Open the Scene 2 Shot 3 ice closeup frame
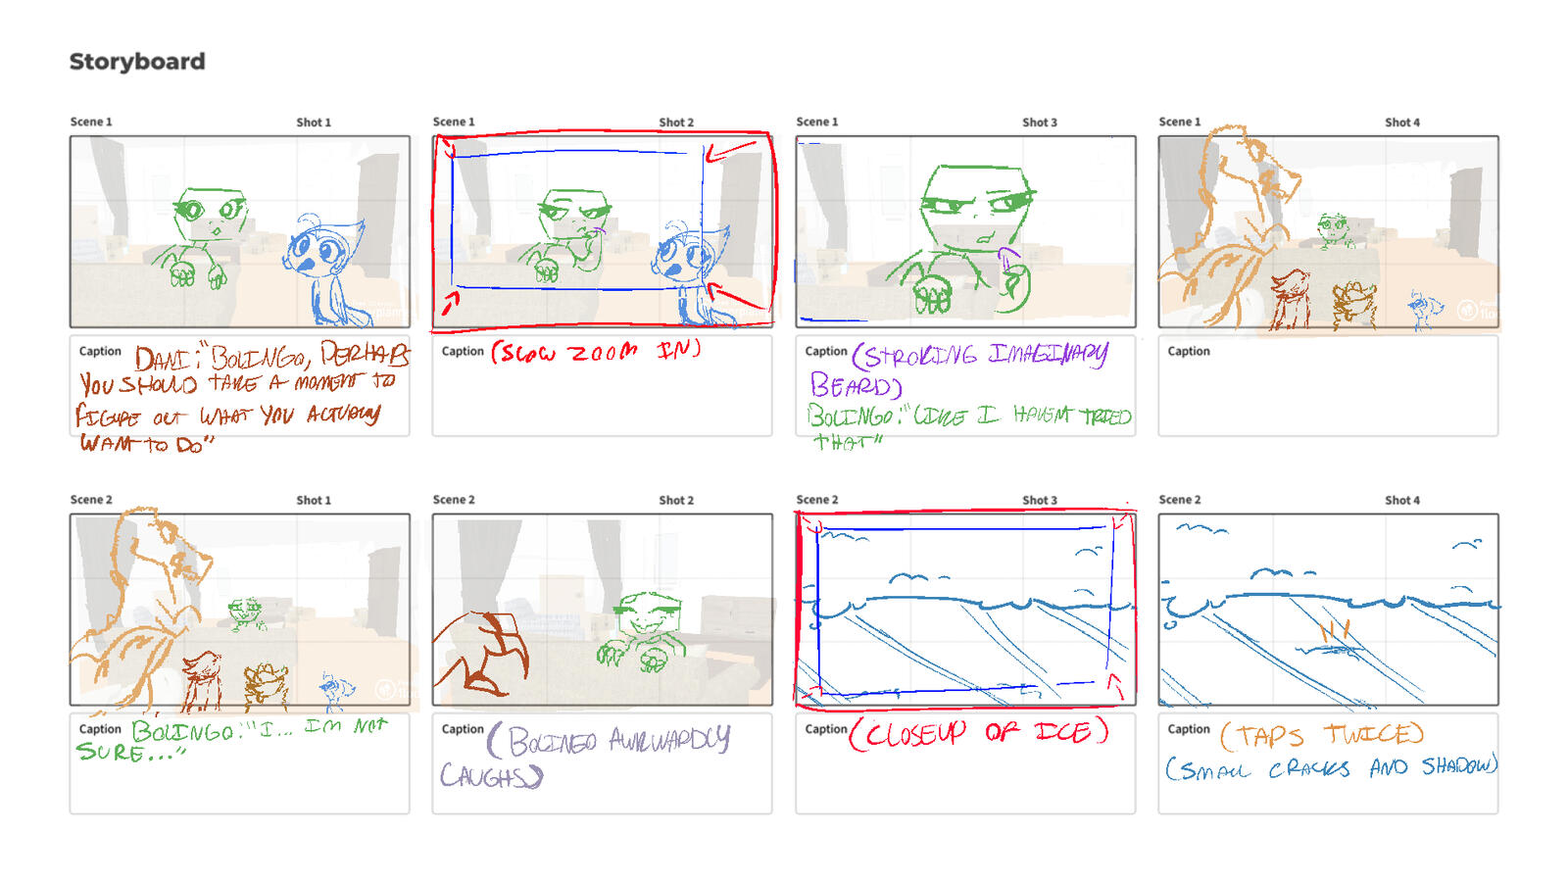Image resolution: width=1568 pixels, height=882 pixels. pos(965,610)
